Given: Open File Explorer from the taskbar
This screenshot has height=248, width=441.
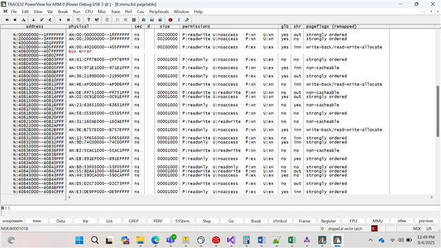Looking at the screenshot, I should pos(140,240).
